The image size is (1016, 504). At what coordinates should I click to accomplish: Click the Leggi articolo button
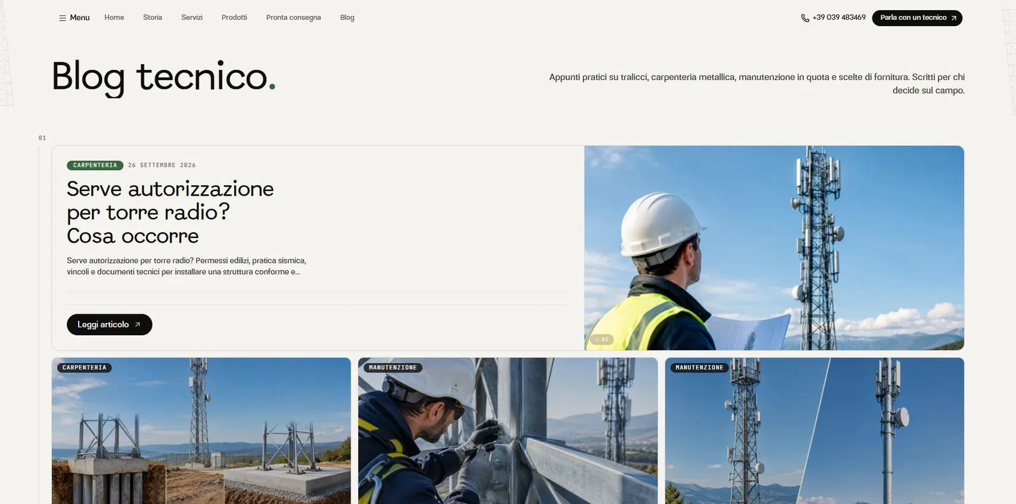coord(109,324)
